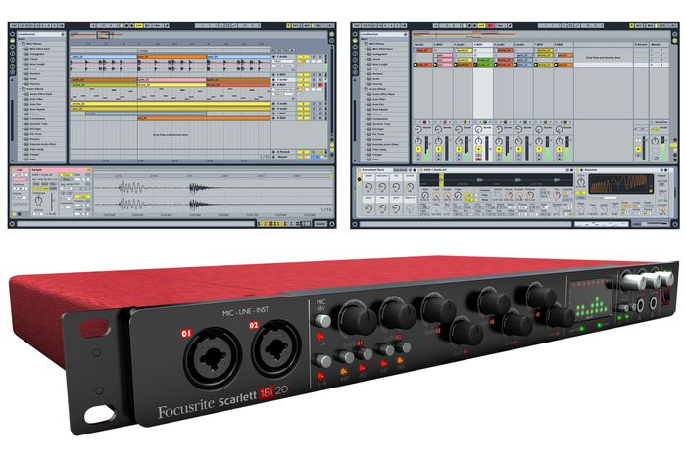Screen dimensions: 686x457
Task: Click TAP tempo in the session window
Action: (x=357, y=25)
